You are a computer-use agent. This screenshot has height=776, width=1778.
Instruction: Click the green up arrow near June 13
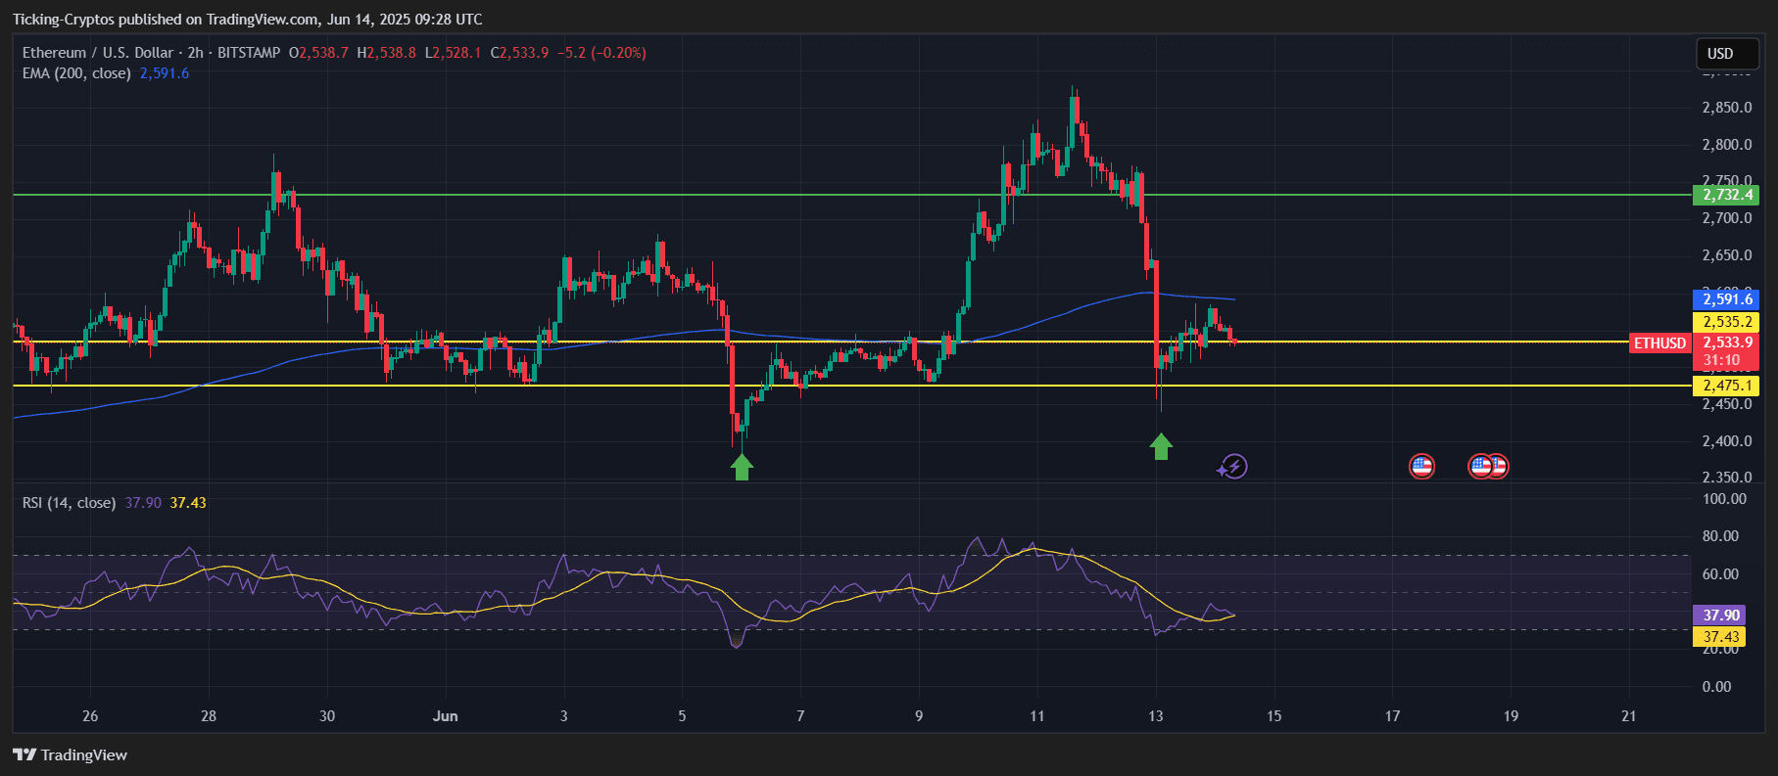pos(1161,447)
